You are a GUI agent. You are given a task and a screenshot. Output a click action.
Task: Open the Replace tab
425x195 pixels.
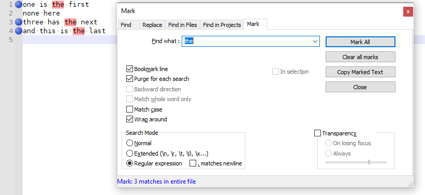coord(152,25)
